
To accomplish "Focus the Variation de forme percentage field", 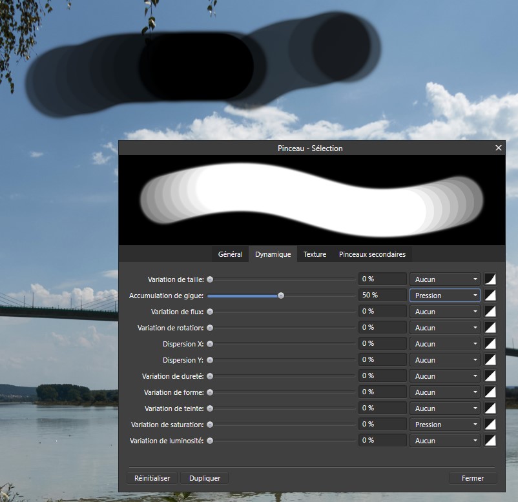I will [x=382, y=392].
